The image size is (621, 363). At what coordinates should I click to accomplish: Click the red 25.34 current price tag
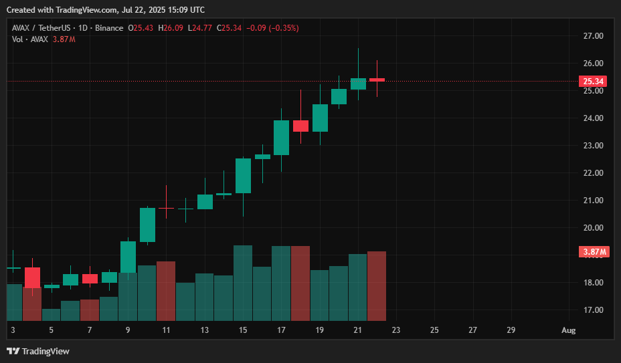click(594, 82)
